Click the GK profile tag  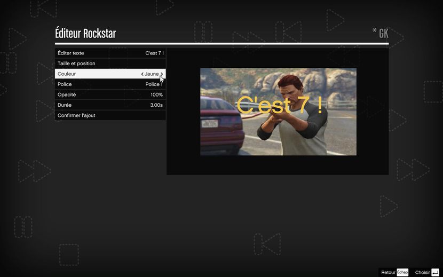[384, 34]
